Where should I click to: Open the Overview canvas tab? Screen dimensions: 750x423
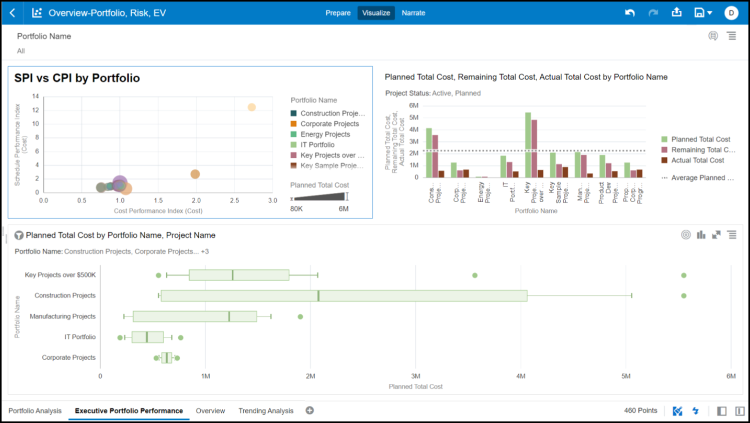coord(210,411)
